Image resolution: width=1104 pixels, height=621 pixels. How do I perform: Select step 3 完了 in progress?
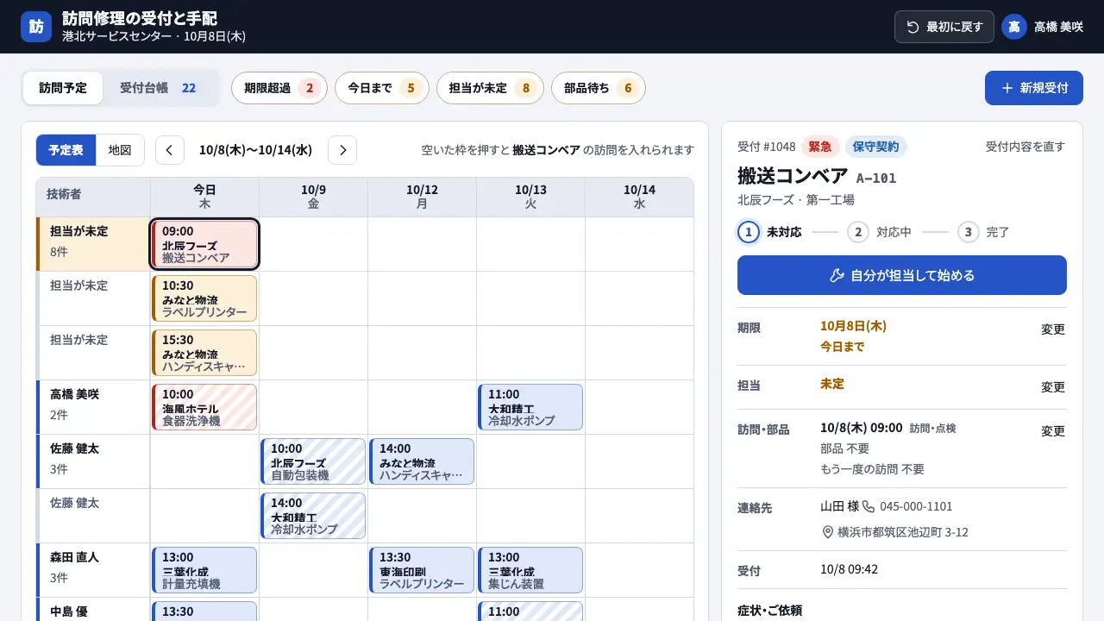(x=983, y=232)
